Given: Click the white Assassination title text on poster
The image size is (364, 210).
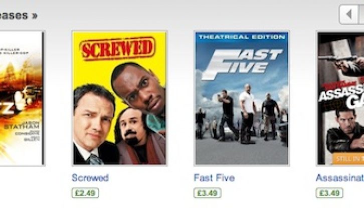Looking at the screenshot, I should 341,93.
